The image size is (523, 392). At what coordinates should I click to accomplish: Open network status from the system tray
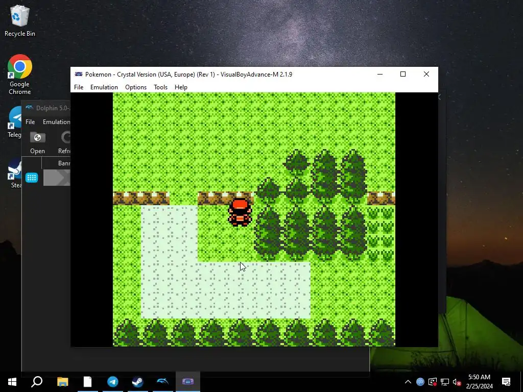(445, 382)
